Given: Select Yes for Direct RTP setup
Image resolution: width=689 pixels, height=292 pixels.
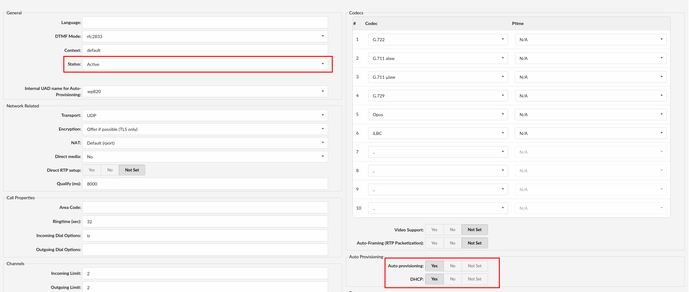Looking at the screenshot, I should [x=92, y=170].
